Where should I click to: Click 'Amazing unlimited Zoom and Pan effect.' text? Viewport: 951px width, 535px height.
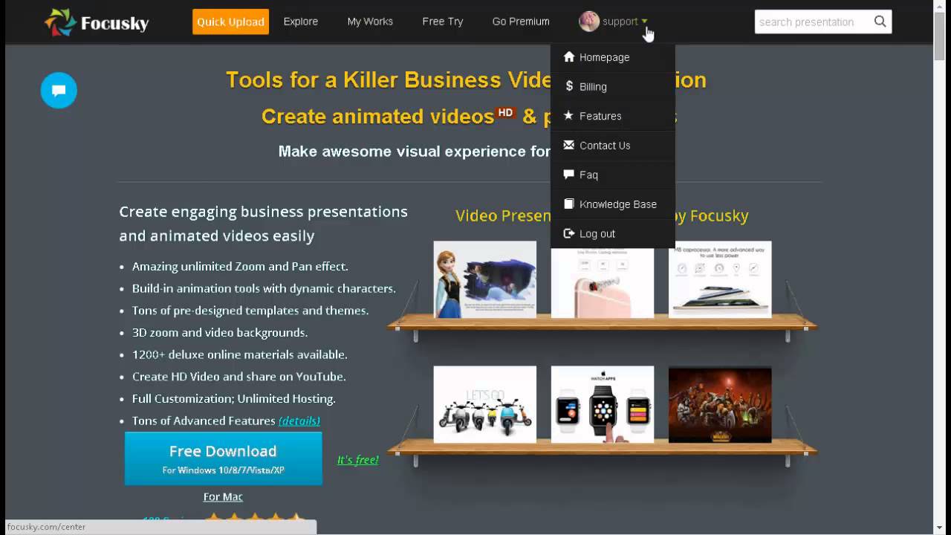(240, 266)
